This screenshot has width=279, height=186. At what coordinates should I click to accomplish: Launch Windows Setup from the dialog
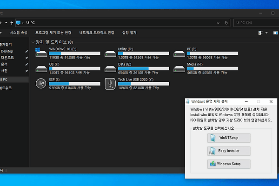click(229, 164)
